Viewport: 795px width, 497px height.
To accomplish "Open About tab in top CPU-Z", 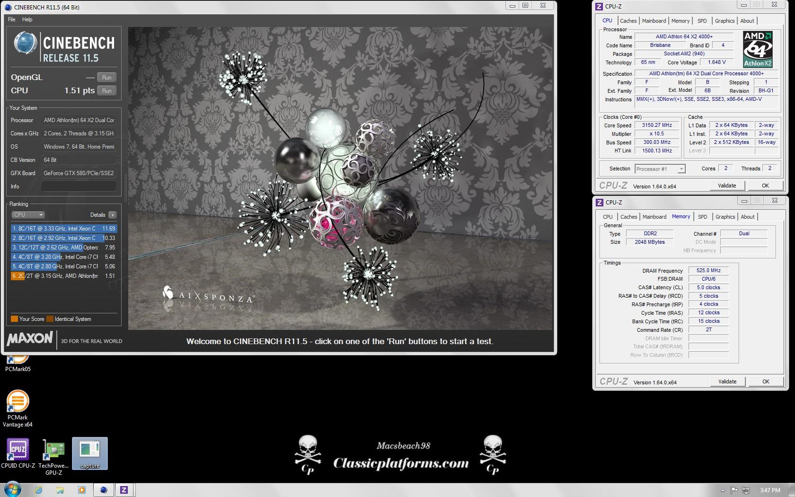I will pos(747,21).
